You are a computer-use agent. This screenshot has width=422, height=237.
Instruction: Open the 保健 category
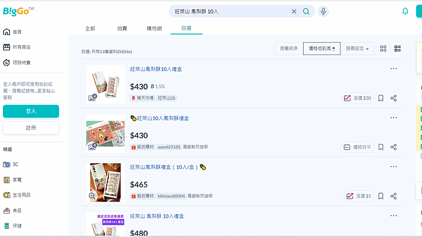point(12,226)
